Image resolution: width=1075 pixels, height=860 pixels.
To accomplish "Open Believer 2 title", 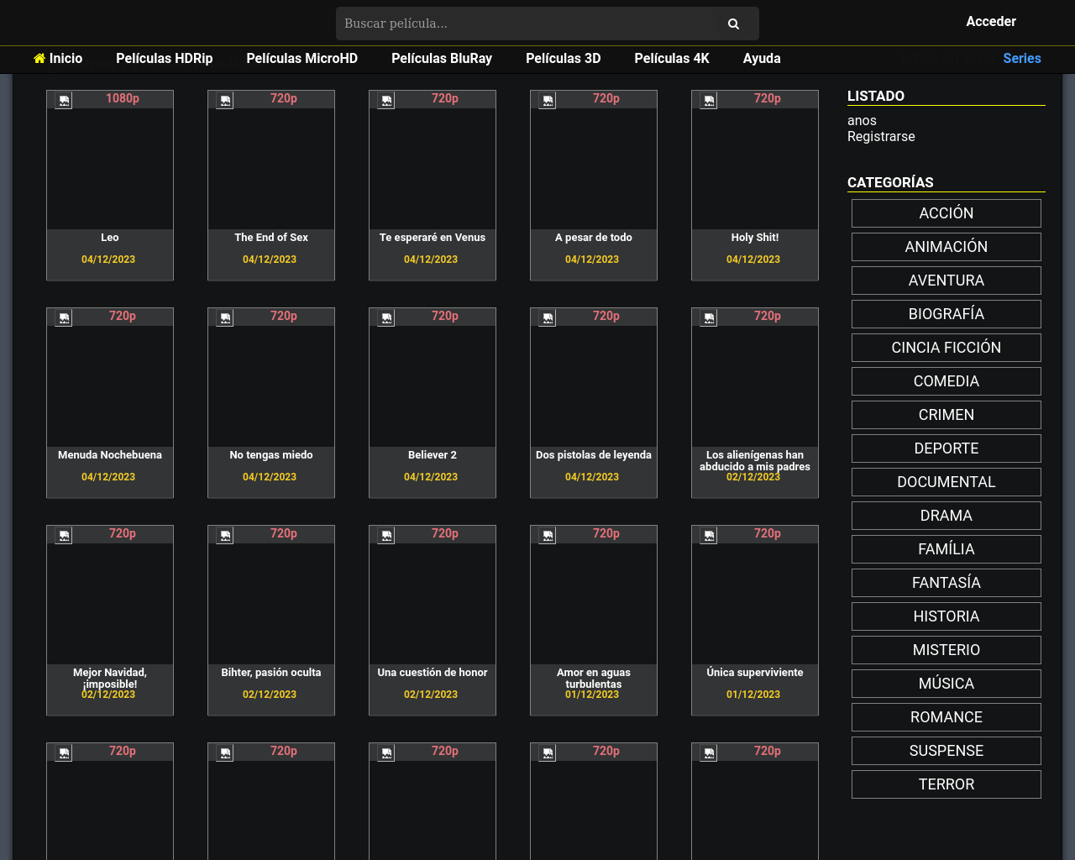I will [x=433, y=455].
